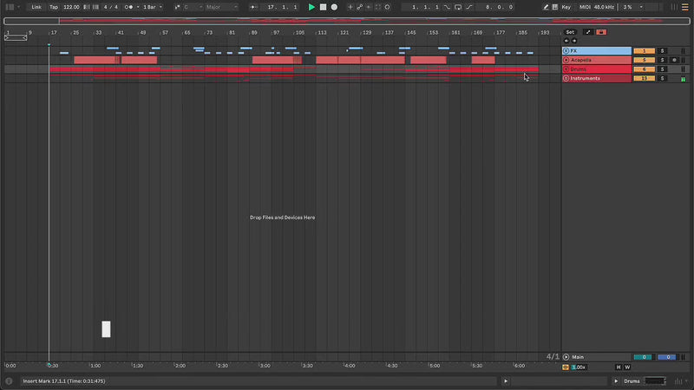Click the Stop button in transport
The width and height of the screenshot is (694, 390).
click(323, 7)
